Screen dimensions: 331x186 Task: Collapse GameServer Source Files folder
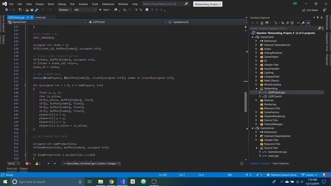(x=257, y=148)
